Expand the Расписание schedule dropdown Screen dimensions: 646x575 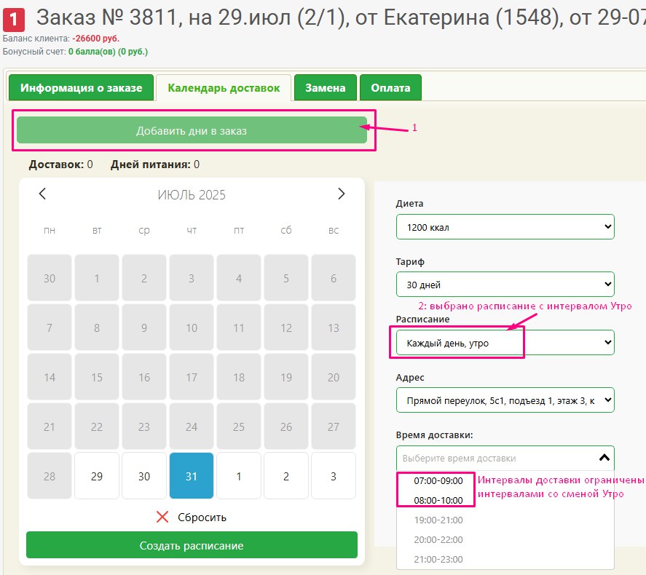pos(505,343)
